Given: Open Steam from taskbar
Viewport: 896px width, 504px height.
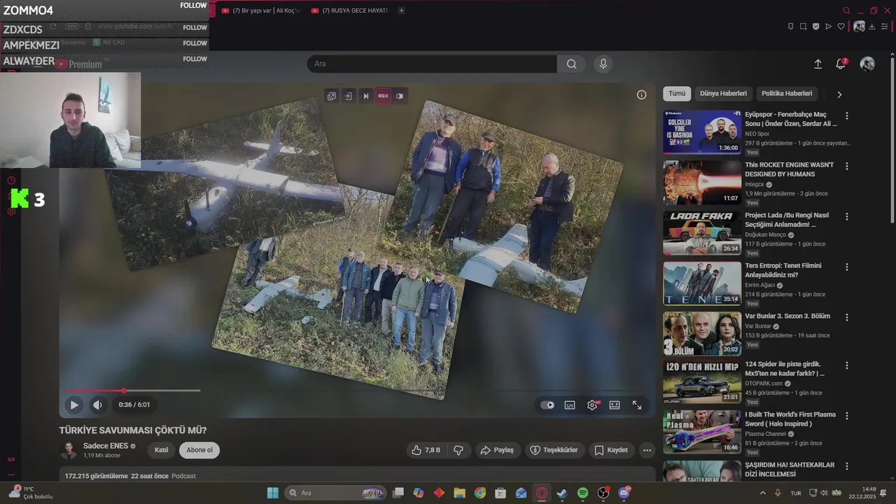Looking at the screenshot, I should (x=562, y=493).
